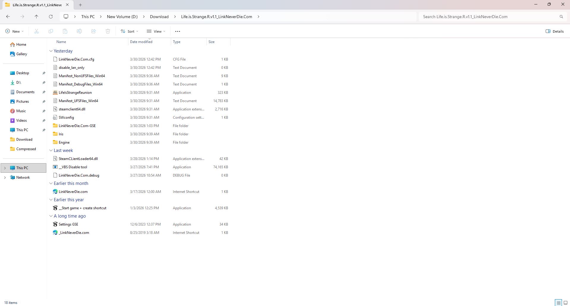
Task: Open the Sort dropdown
Action: tap(130, 31)
